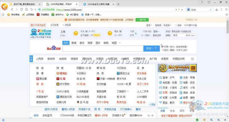Open 京东商城 bookmark
Viewport: 229px width, 122px height.
(x=13, y=15)
